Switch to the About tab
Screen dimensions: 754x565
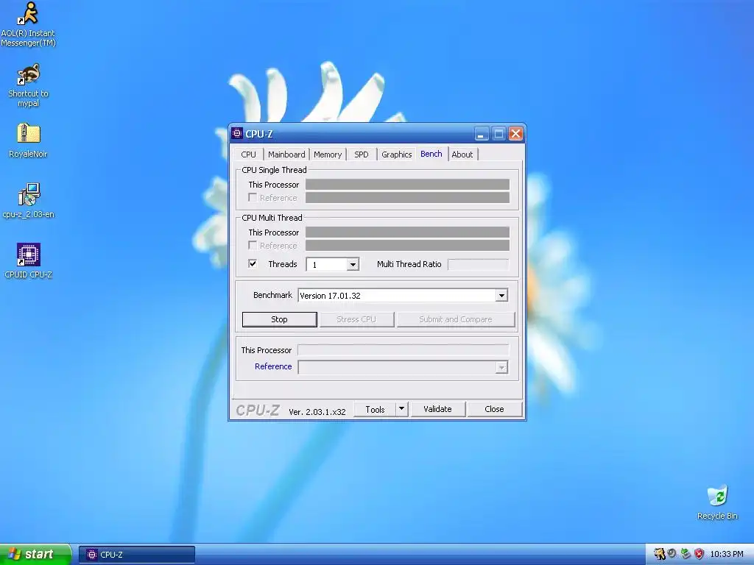tap(462, 154)
